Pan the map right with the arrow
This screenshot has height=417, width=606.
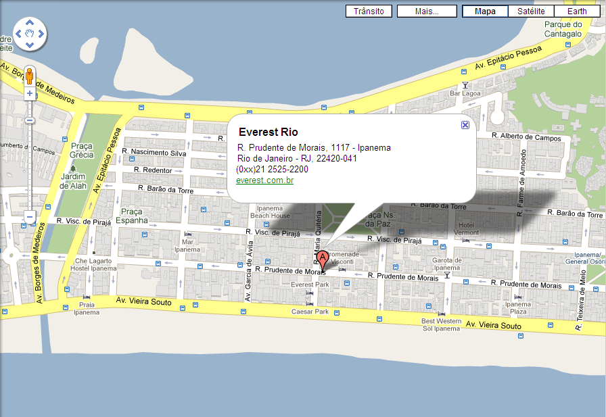click(x=41, y=34)
